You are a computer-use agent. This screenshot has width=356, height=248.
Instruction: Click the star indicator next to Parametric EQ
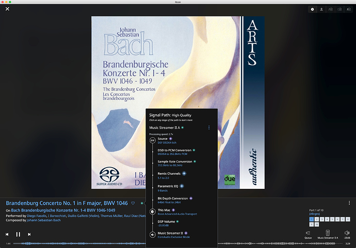click(x=182, y=186)
